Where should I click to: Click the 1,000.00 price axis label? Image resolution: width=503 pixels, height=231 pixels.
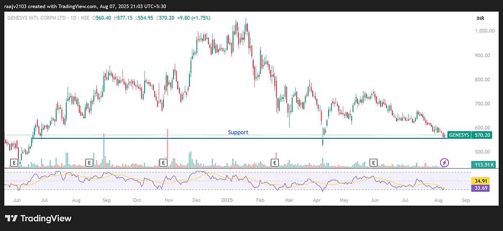(485, 31)
